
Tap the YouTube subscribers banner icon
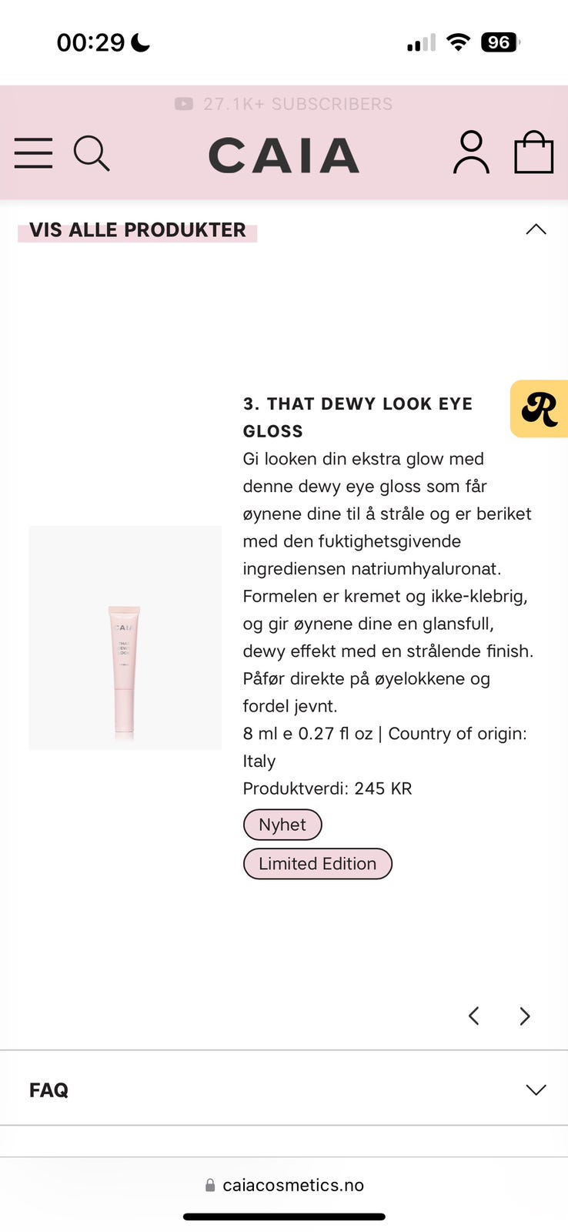(x=184, y=104)
